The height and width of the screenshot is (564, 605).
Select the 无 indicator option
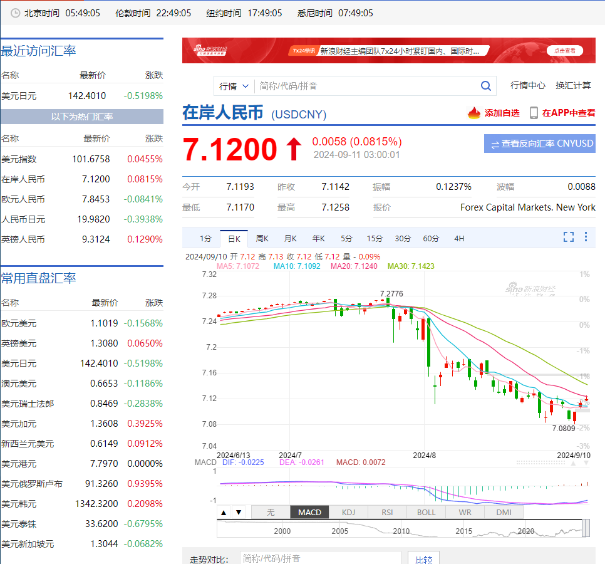pos(271,512)
